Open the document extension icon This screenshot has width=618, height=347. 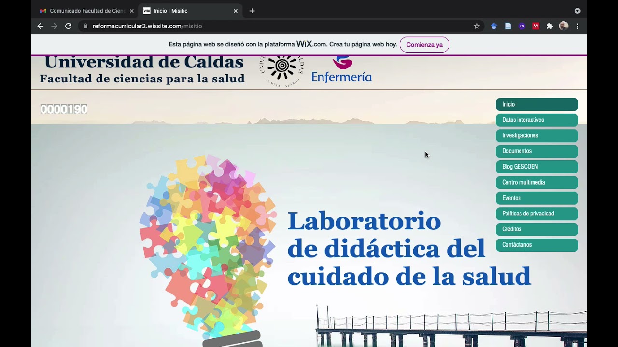point(508,26)
